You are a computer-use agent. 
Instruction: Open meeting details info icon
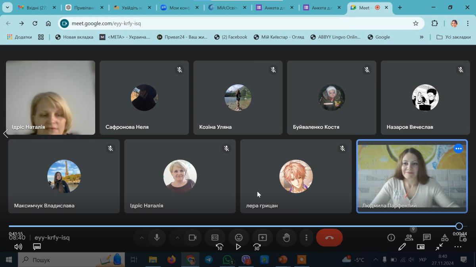pos(391,238)
